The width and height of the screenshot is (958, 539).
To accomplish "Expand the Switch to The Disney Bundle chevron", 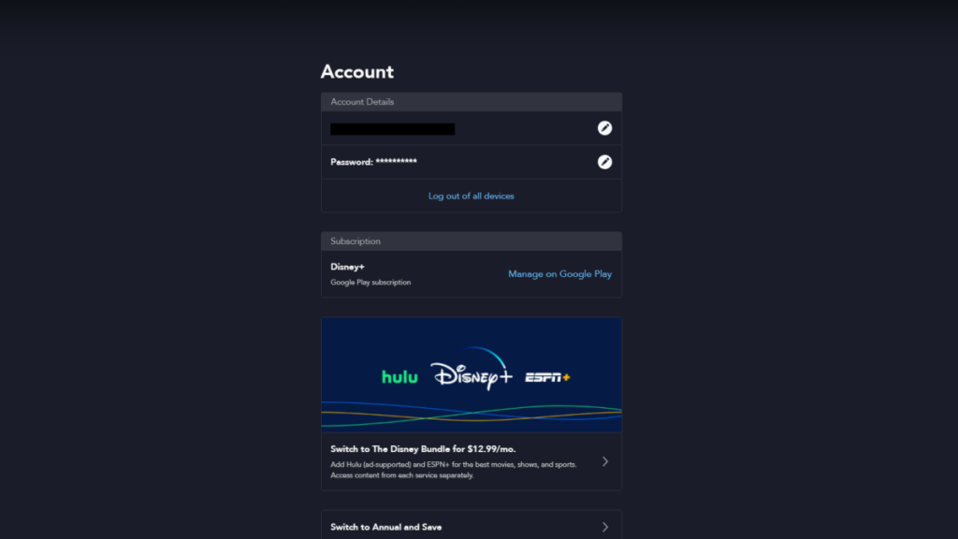I will tap(605, 461).
